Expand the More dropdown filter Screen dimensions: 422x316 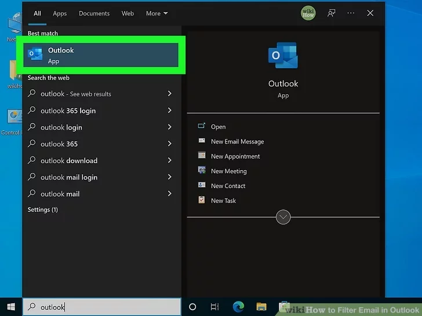click(x=157, y=13)
